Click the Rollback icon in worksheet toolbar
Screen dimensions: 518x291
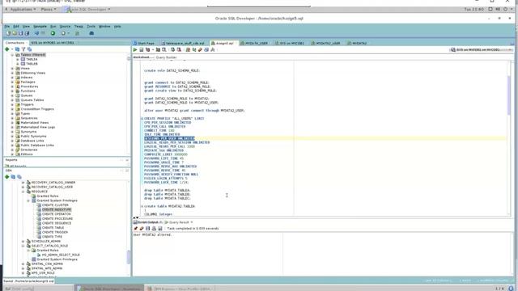point(179,50)
